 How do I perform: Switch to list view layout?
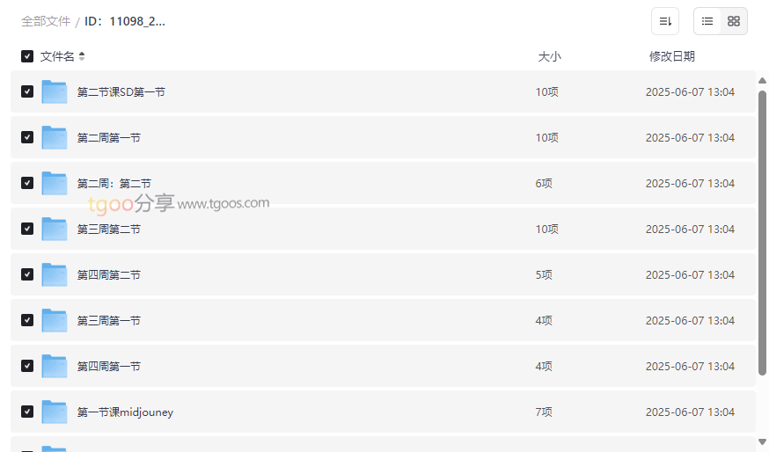click(x=707, y=21)
